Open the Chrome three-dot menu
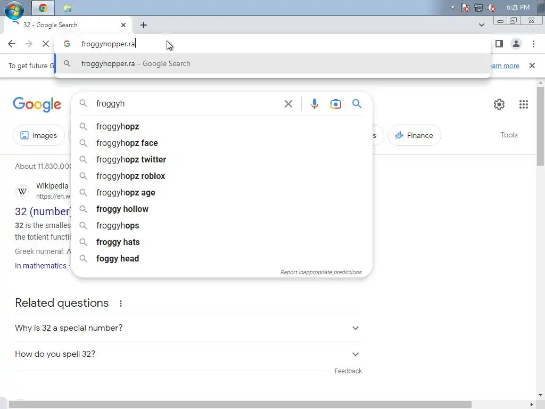 click(x=533, y=44)
